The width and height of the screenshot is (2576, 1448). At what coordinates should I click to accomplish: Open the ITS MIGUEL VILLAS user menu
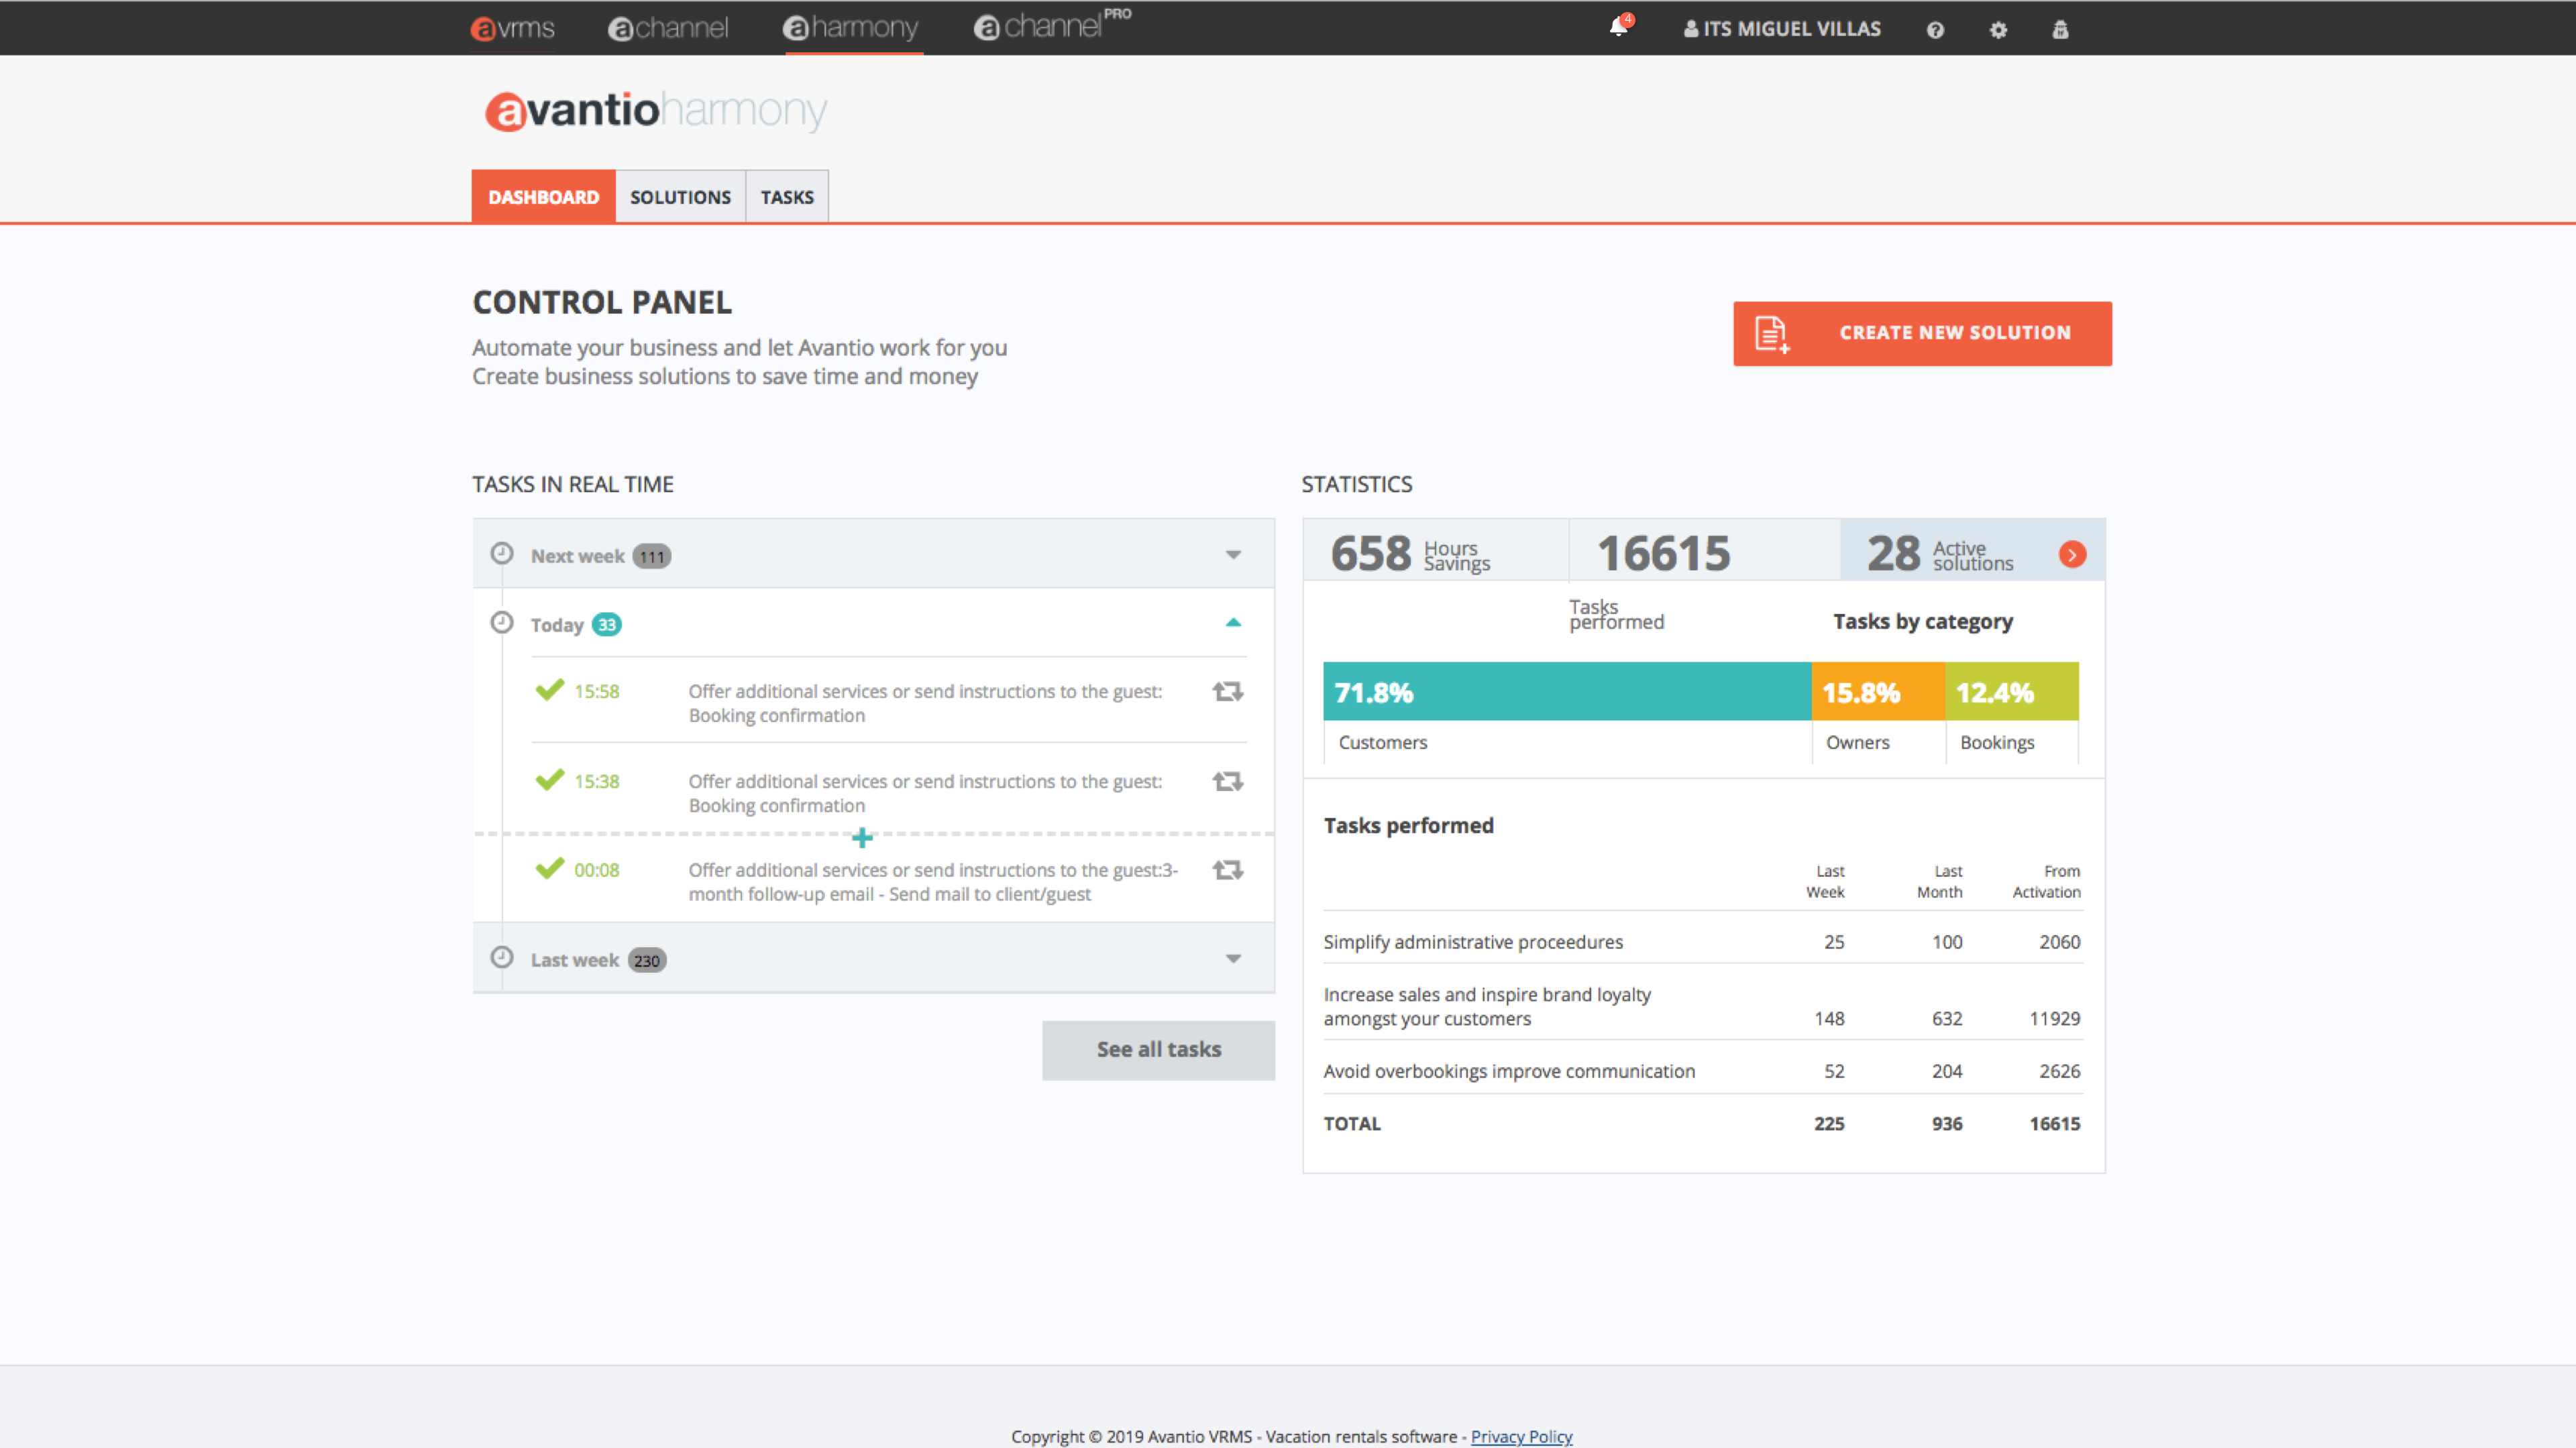point(1782,29)
